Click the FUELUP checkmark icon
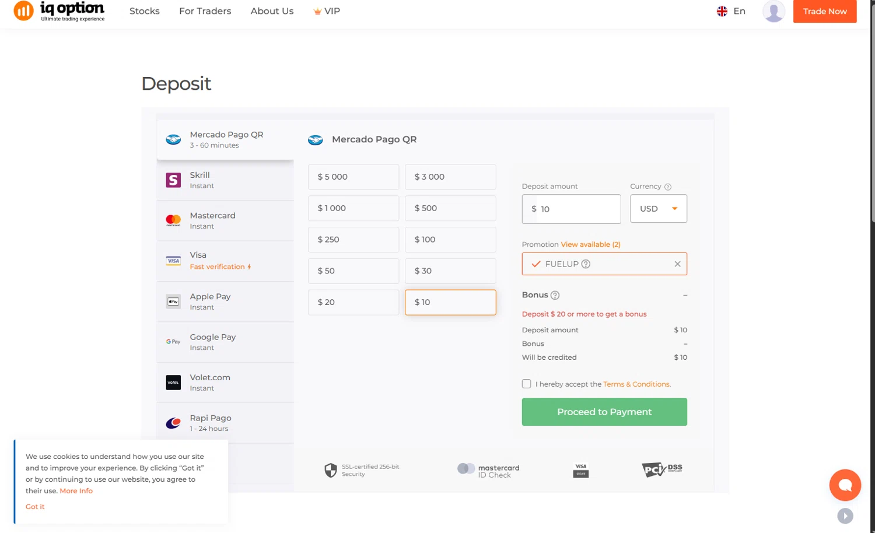 [536, 264]
